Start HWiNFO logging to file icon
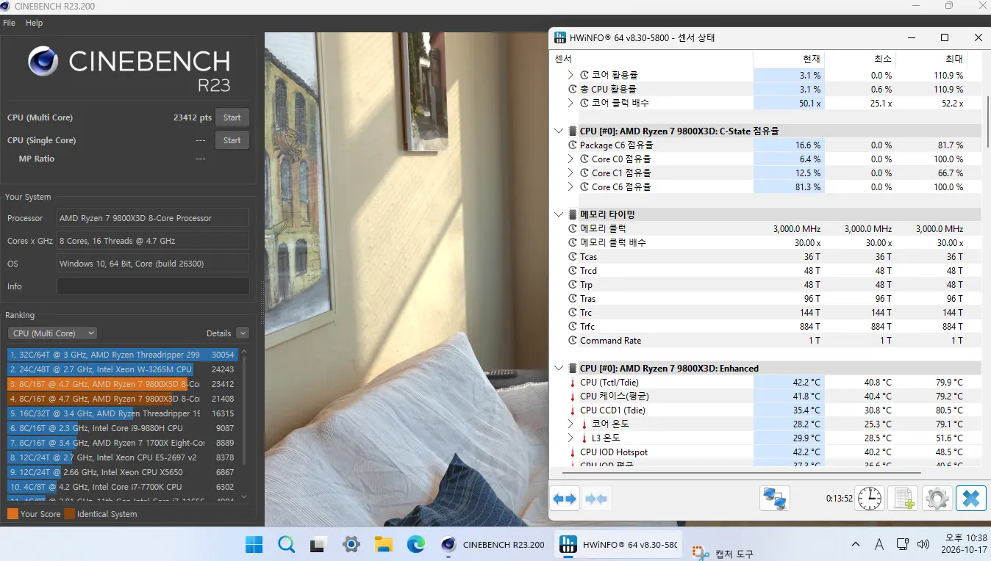This screenshot has width=991, height=561. pos(903,499)
